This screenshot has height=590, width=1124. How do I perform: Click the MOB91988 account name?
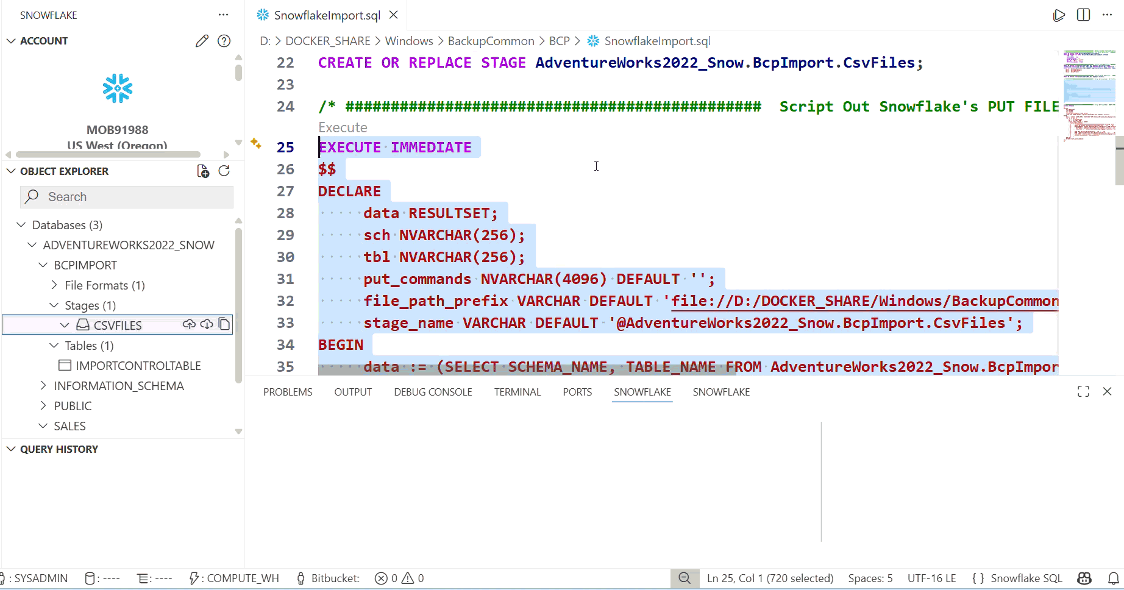coord(118,130)
